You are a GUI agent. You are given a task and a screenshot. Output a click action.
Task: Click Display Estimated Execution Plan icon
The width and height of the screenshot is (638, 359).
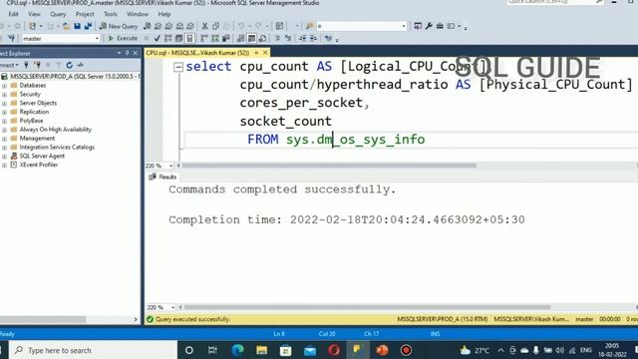pyautogui.click(x=168, y=38)
